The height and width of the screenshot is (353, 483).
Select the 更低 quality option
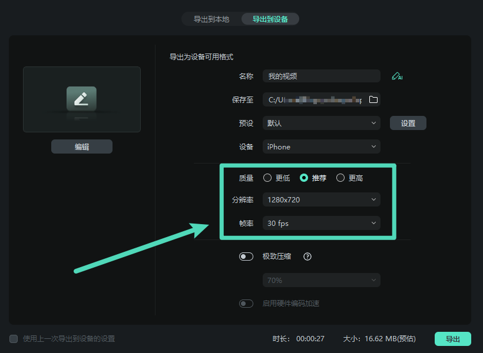click(268, 177)
